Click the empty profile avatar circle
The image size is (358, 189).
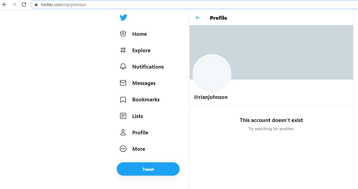(x=212, y=74)
